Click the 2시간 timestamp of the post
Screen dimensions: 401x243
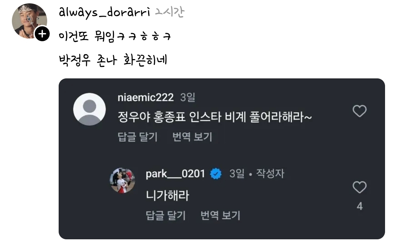[x=170, y=12]
